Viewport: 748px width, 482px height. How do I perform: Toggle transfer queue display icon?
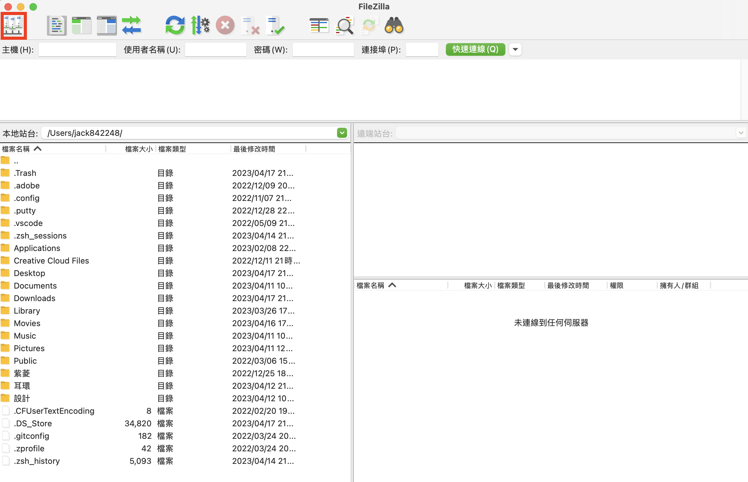(132, 26)
